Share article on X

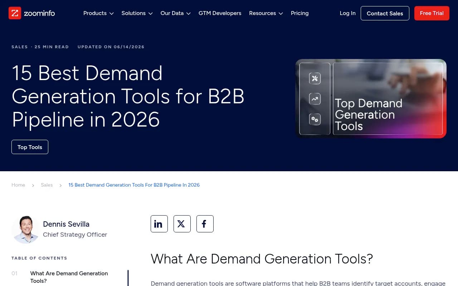point(182,224)
